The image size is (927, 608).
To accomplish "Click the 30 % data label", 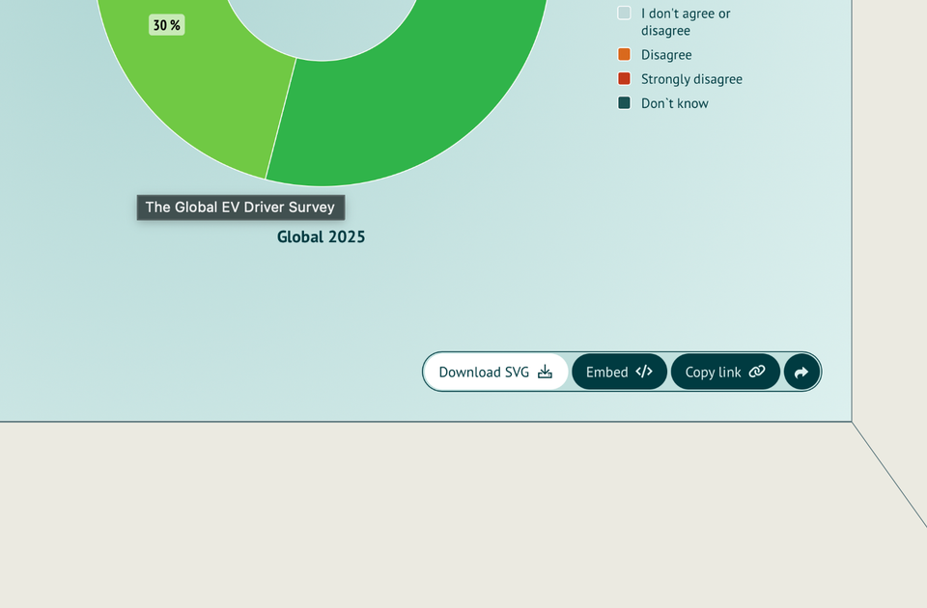I will click(x=167, y=25).
